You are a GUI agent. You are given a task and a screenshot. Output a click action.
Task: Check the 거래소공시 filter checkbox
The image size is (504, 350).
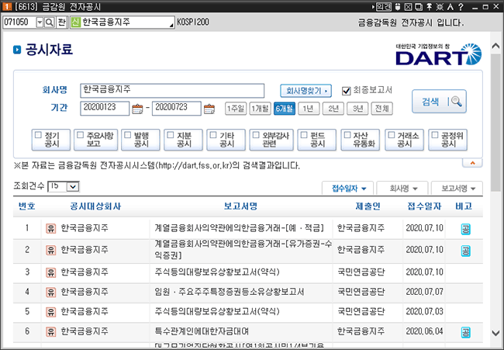point(391,135)
